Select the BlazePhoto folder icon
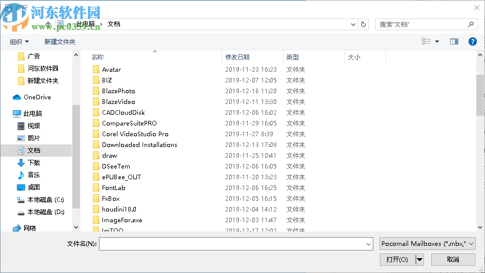Screen dimensions: 485x273 pos(96,91)
